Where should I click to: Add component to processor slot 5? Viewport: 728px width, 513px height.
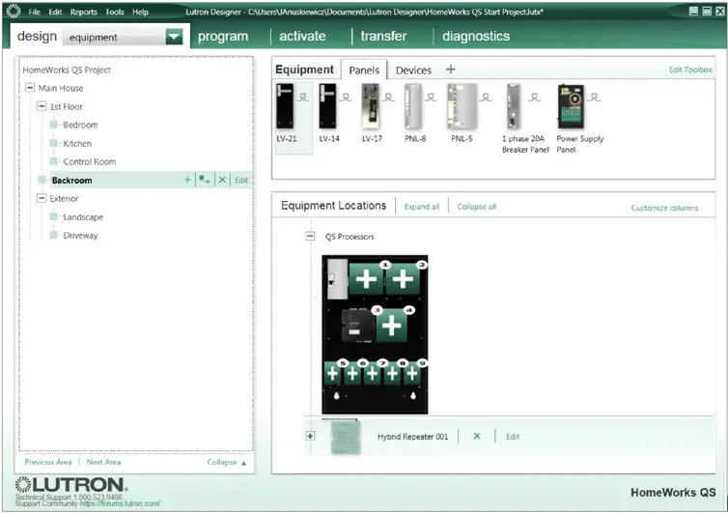pos(332,374)
